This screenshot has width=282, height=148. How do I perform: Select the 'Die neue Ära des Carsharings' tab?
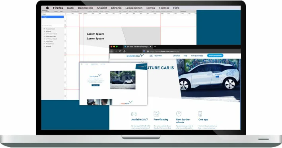(x=138, y=47)
